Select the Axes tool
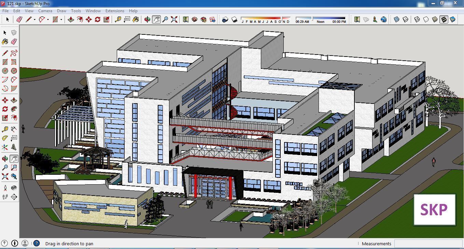 (x=5, y=147)
